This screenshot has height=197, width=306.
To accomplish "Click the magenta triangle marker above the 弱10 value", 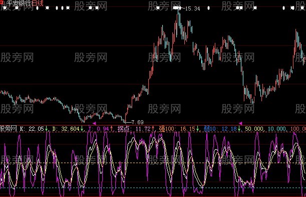I will [x=240, y=123].
